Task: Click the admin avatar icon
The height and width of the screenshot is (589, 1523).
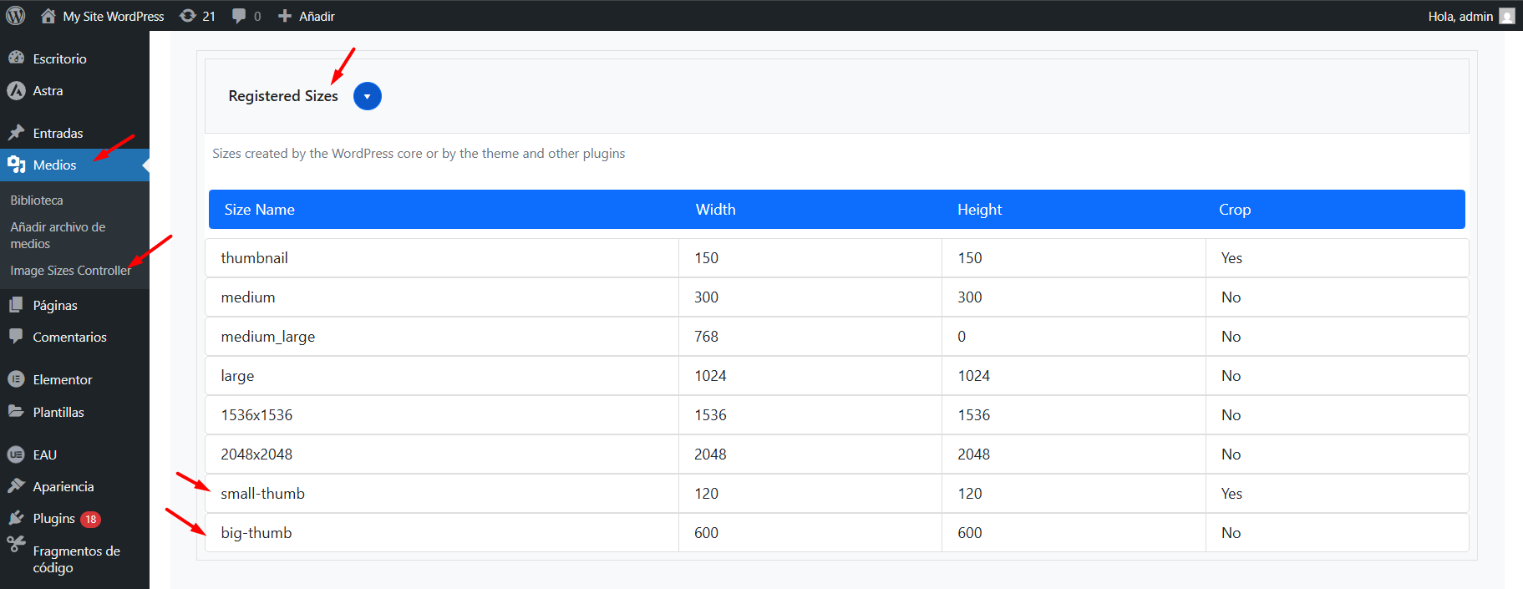Action: (x=1507, y=16)
